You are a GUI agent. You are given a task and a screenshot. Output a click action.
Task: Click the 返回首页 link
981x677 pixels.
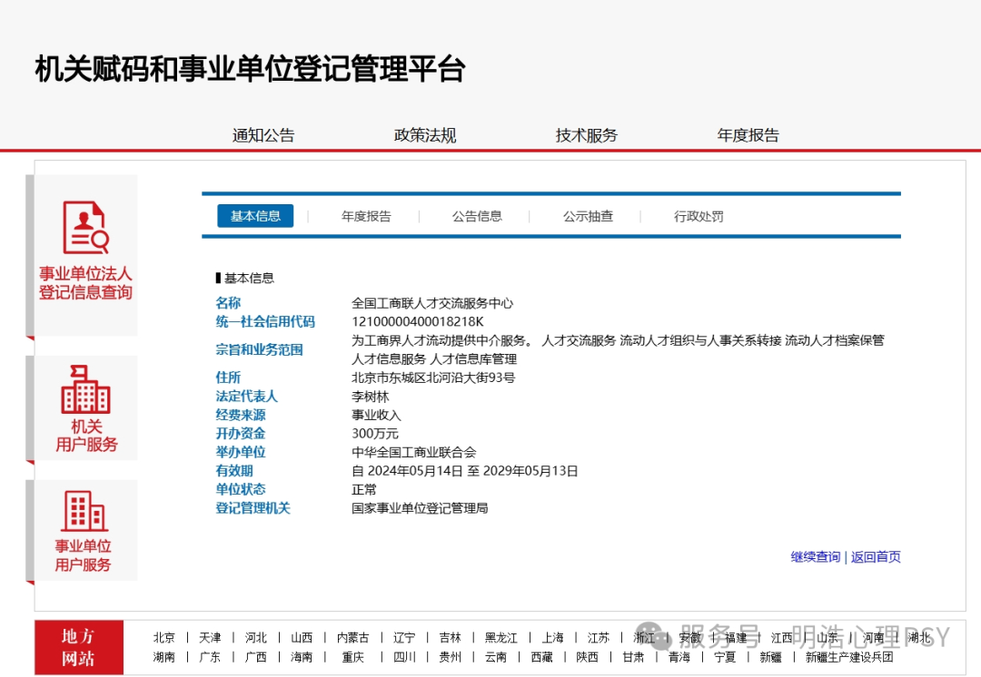click(876, 557)
